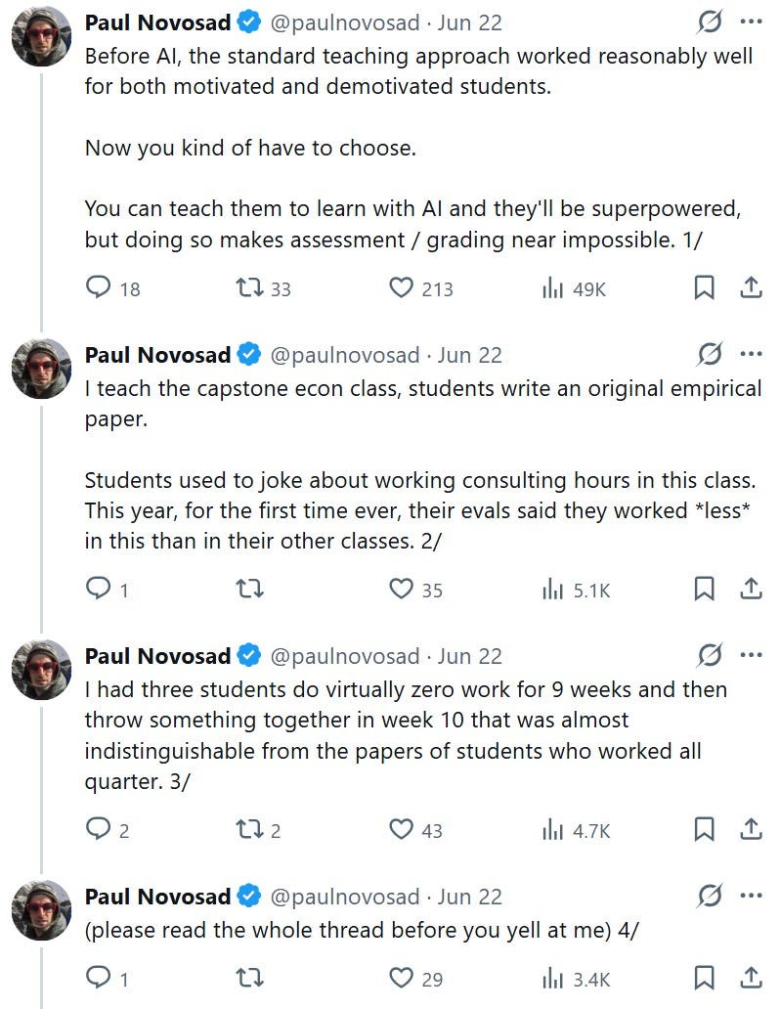Image resolution: width=780 pixels, height=1009 pixels.
Task: Open the more options menu on second tweet
Action: (x=751, y=354)
